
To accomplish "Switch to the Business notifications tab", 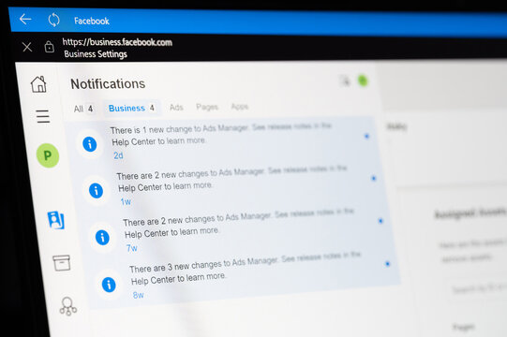I will click(x=131, y=108).
